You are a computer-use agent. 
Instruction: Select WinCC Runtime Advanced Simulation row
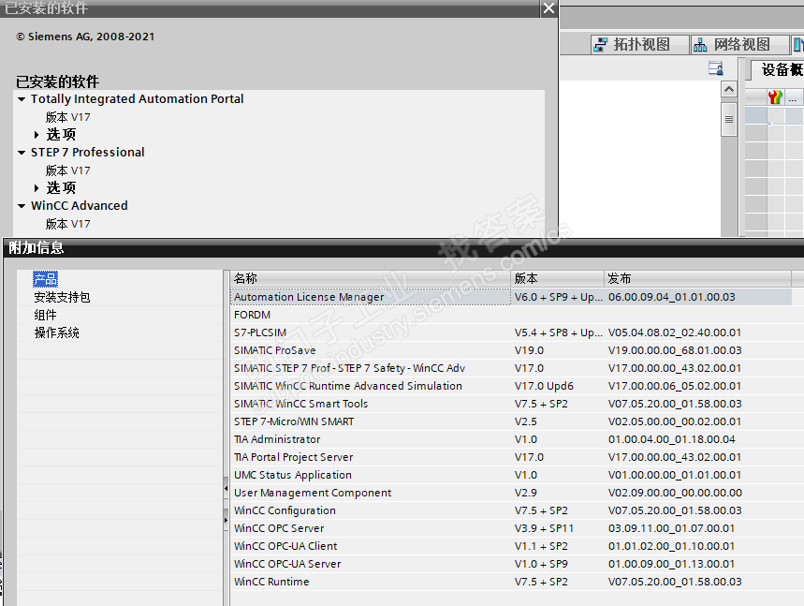tap(511, 386)
